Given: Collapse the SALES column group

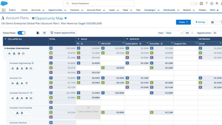Looking at the screenshot, I should point(79,39).
